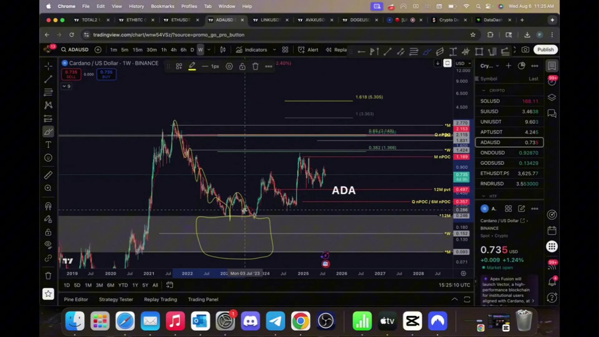Image resolution: width=599 pixels, height=337 pixels.
Task: Add symbol to the watchlist
Action: point(509,66)
